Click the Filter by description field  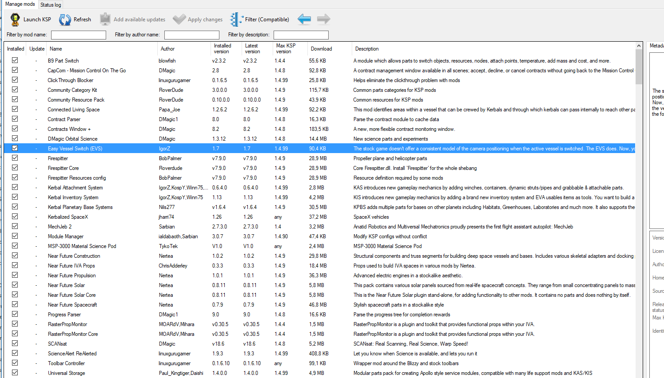pos(301,35)
